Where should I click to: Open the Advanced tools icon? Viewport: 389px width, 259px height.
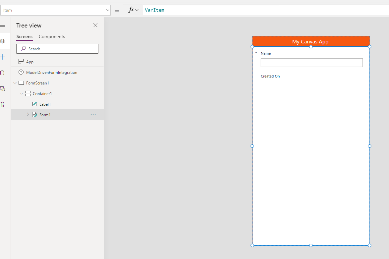pyautogui.click(x=3, y=105)
